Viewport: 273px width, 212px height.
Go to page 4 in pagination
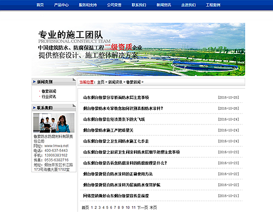(103, 208)
